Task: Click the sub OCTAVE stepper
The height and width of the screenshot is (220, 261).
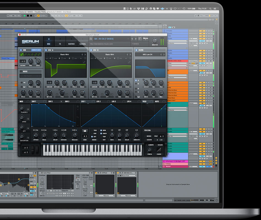Action: coord(23,61)
